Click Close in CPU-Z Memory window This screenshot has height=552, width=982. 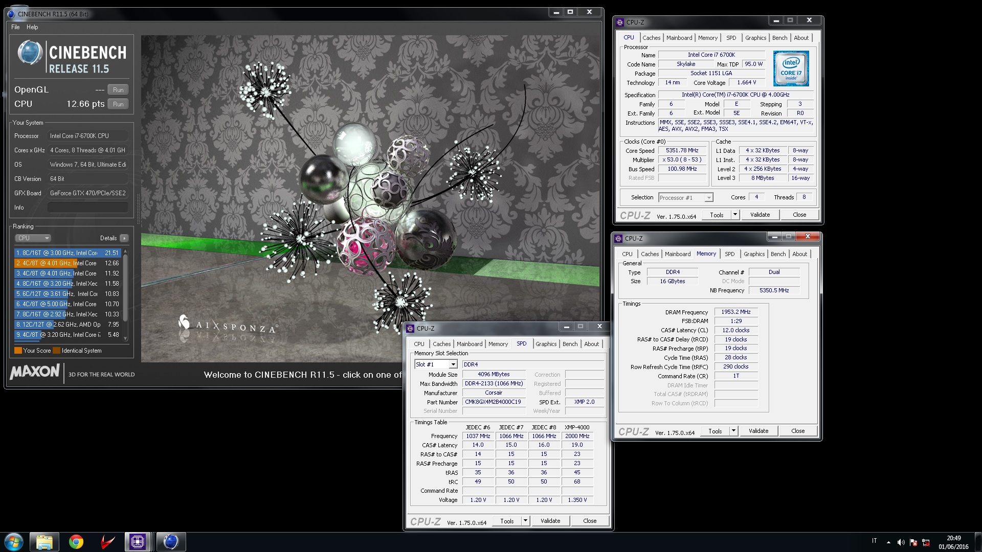tap(798, 431)
